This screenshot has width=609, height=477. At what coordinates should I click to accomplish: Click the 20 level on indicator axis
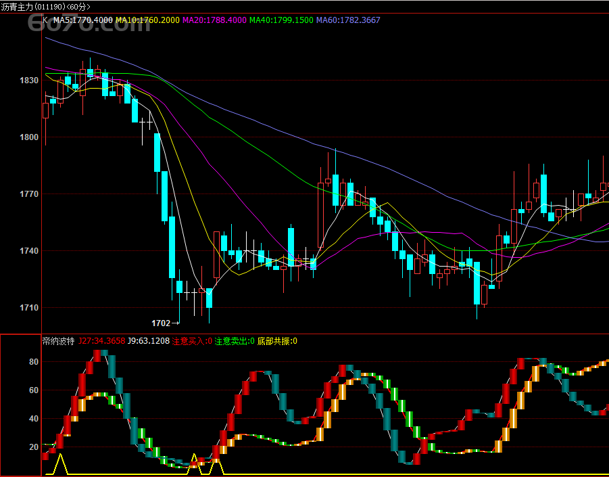pyautogui.click(x=34, y=447)
